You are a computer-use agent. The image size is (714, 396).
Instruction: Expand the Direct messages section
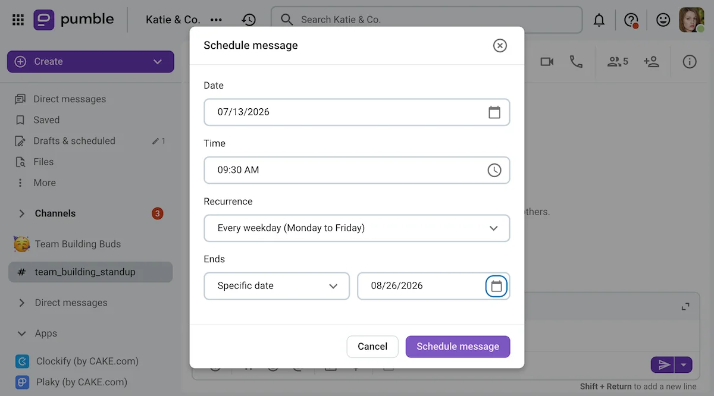click(22, 303)
